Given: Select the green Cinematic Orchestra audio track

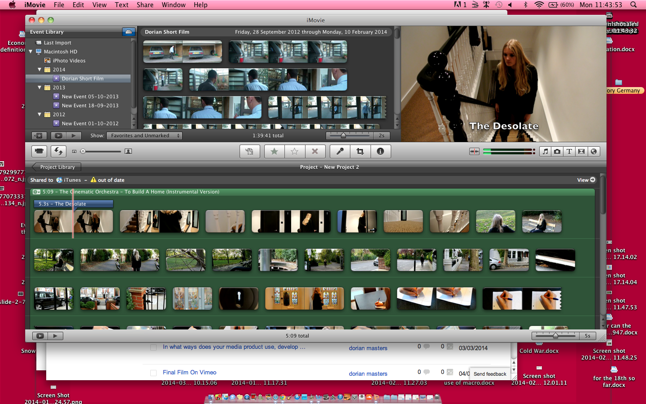Looking at the screenshot, I should 312,192.
